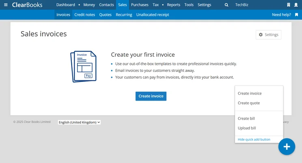302x163 pixels.
Task: Open the Tax menu
Action: 155,5
